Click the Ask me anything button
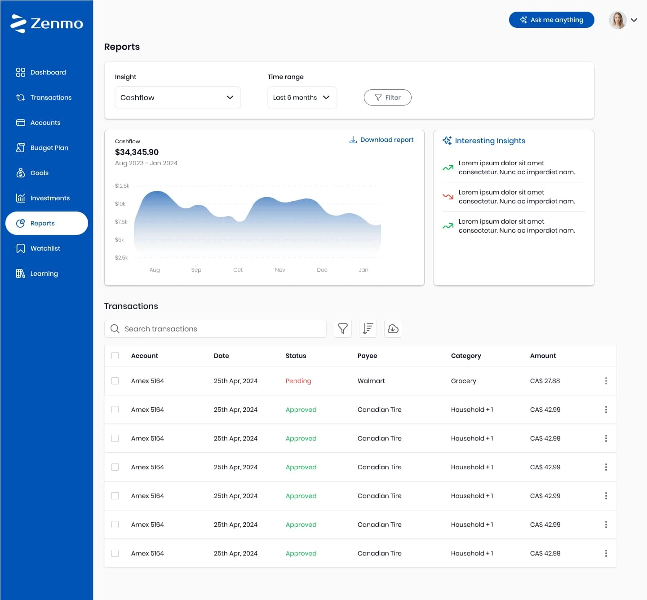This screenshot has width=647, height=600. pos(551,20)
